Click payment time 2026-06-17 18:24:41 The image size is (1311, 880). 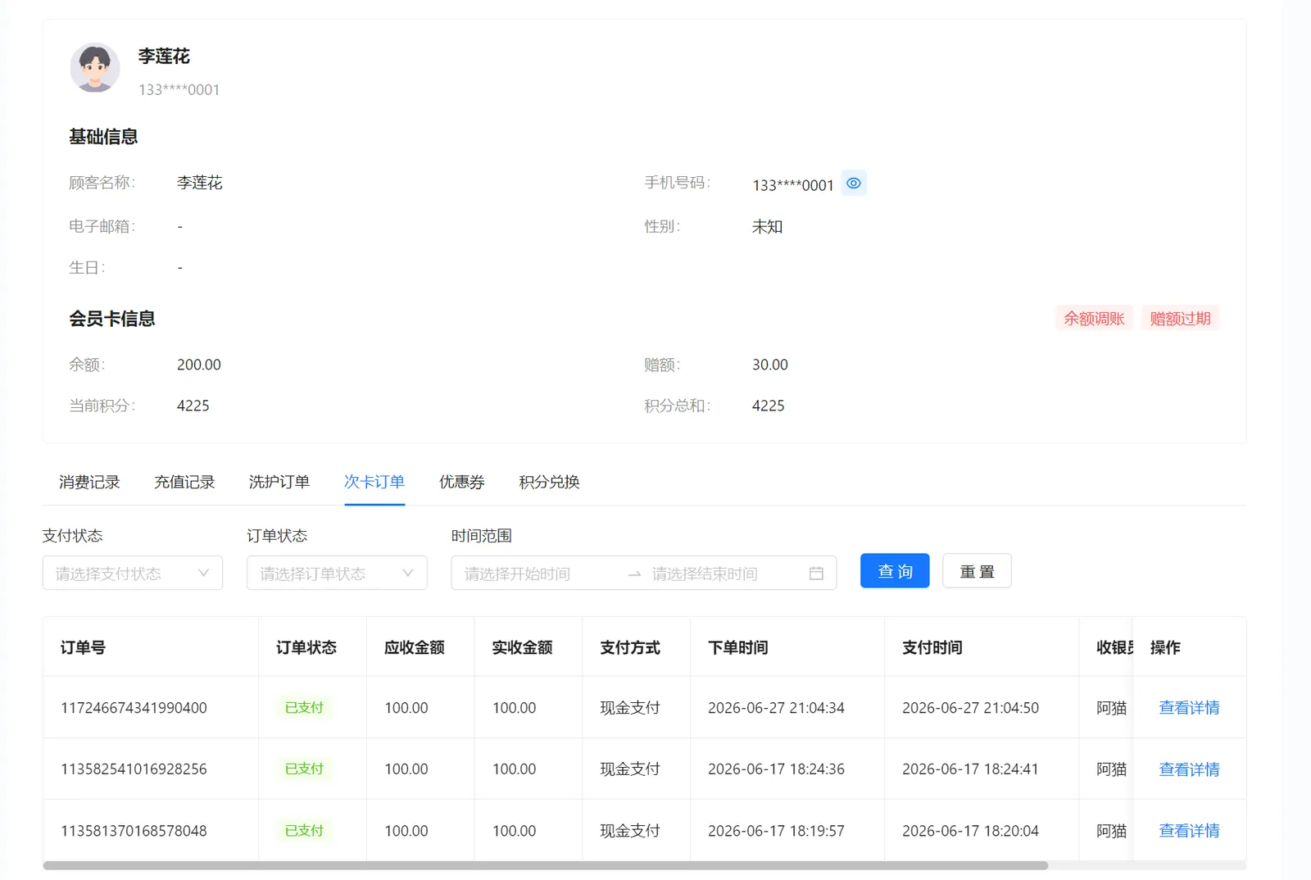pos(970,769)
